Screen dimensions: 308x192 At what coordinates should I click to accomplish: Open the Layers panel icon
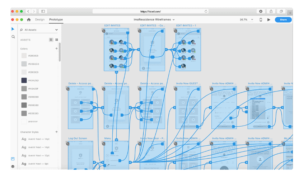point(13,167)
